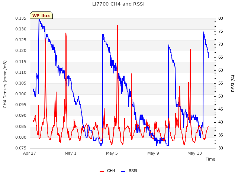This screenshot has width=238, height=178.
Task: Click the blue RSSI peak near May 13
Action: [204, 32]
